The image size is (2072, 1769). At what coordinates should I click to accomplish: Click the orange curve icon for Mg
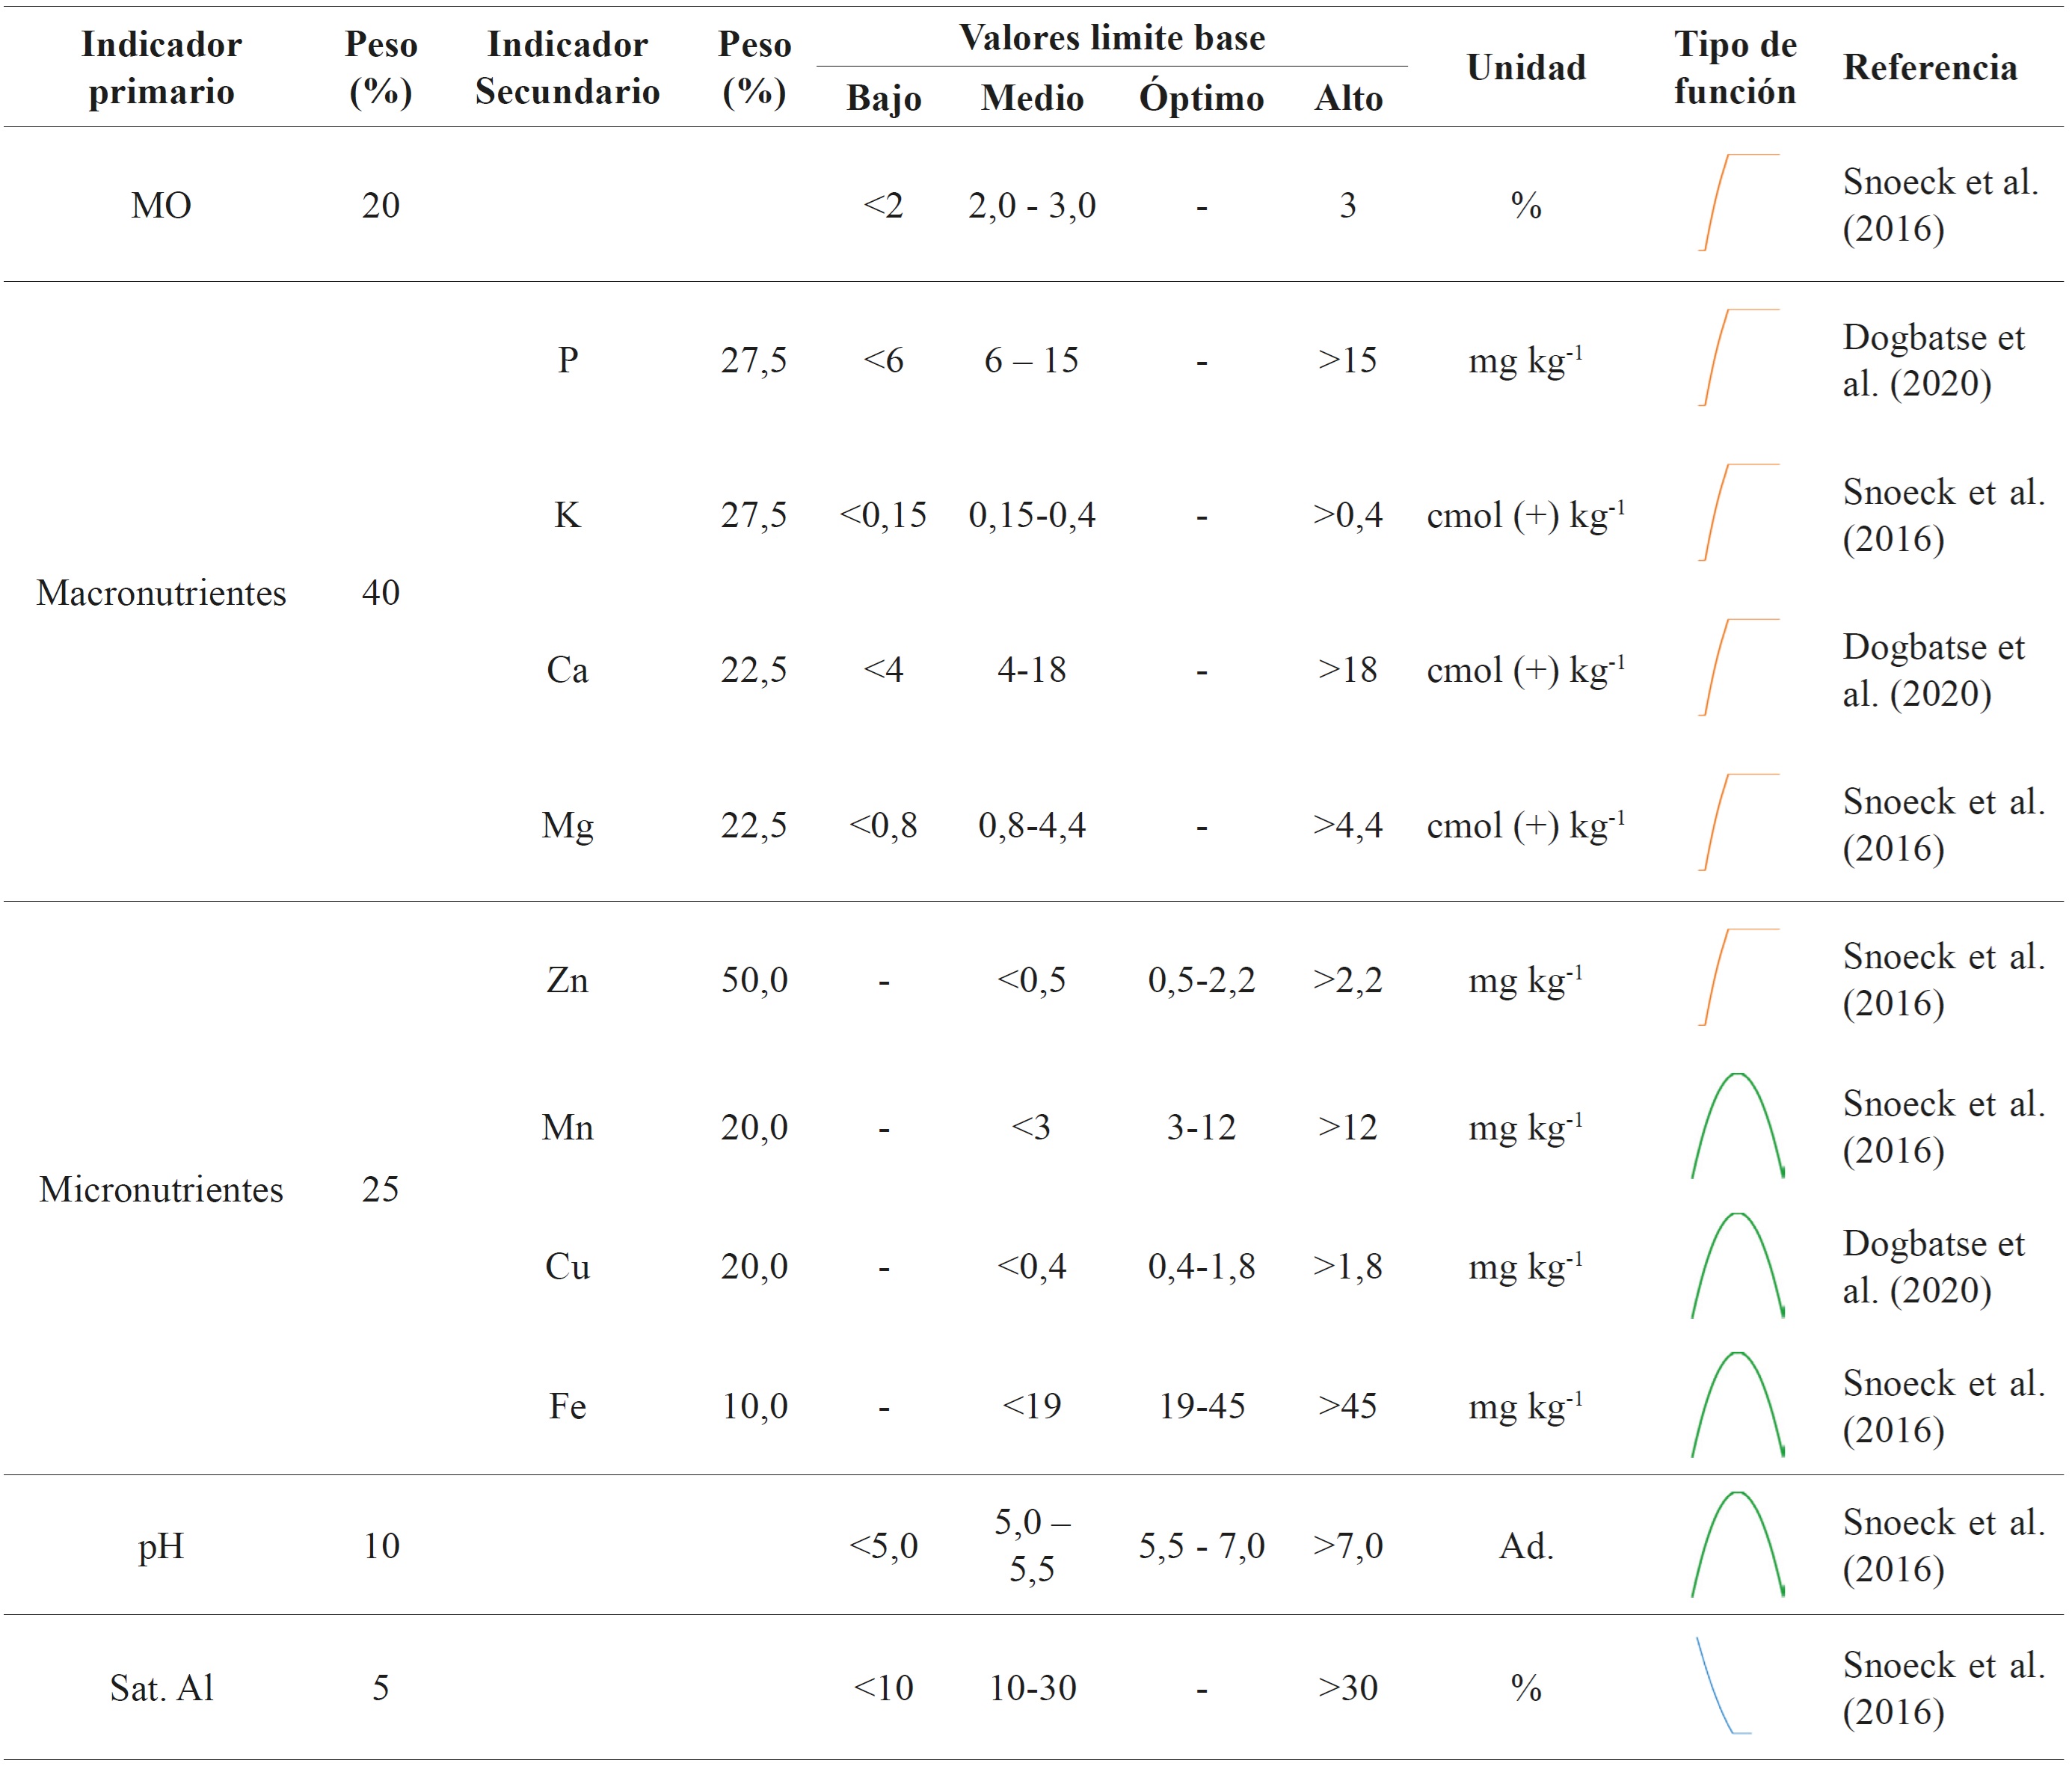[x=1738, y=823]
